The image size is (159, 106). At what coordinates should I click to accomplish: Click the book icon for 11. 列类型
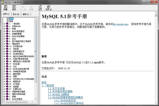(7, 49)
